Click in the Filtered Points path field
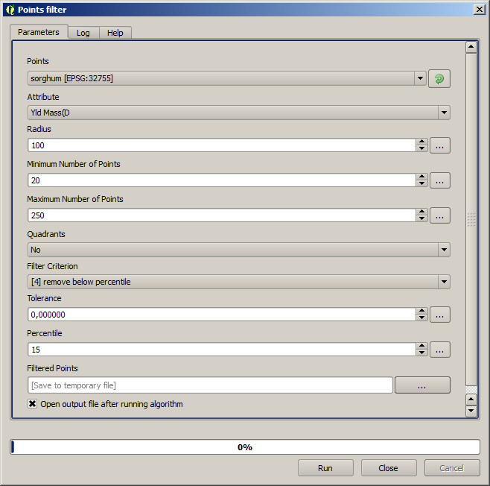 pos(210,385)
